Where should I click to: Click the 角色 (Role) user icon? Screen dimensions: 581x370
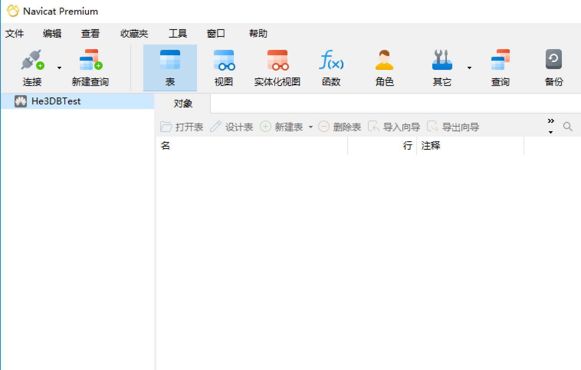(x=384, y=60)
